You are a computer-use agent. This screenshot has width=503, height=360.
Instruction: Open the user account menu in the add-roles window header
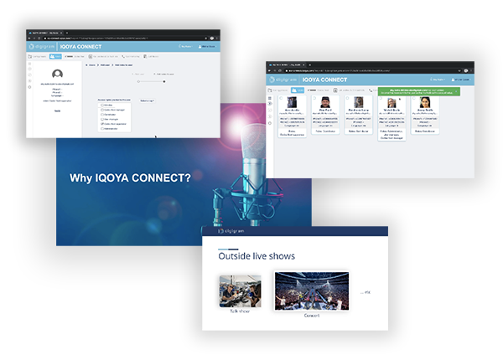pyautogui.click(x=206, y=47)
